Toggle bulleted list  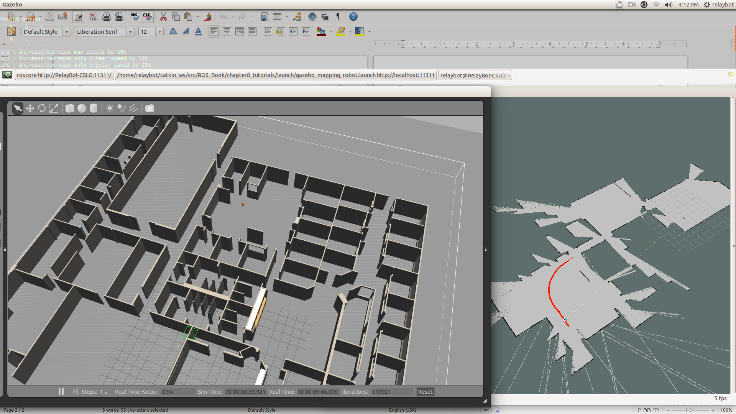281,31
